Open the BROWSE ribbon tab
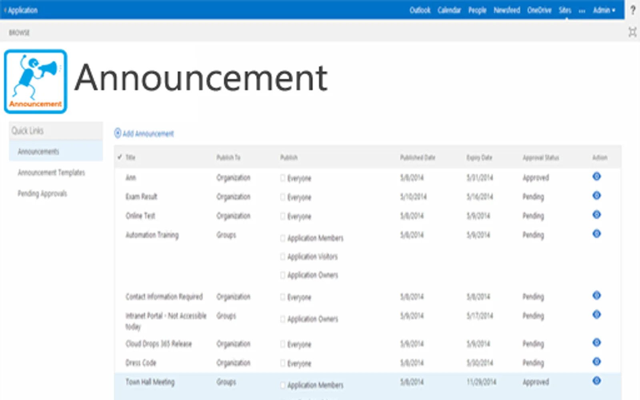 (x=19, y=32)
